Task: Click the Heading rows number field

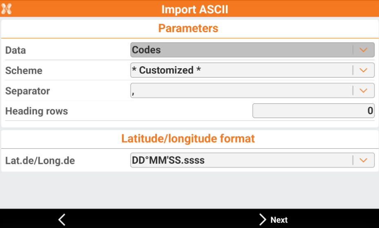Action: [x=313, y=111]
